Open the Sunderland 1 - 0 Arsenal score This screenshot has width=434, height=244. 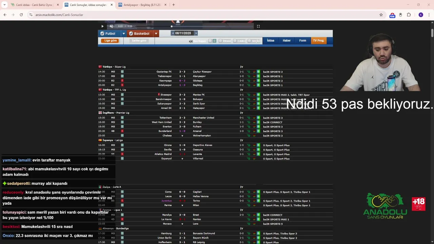coord(182,131)
